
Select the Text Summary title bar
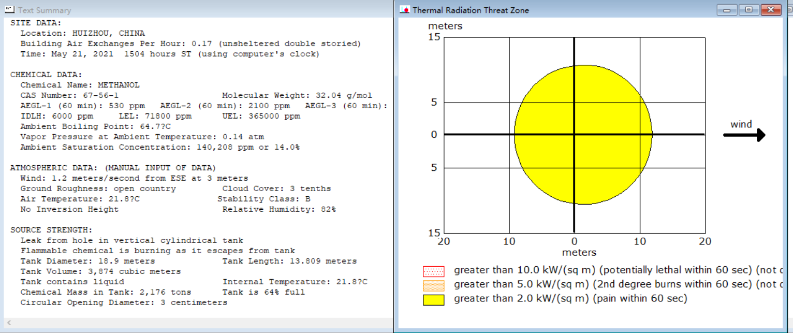coord(197,10)
